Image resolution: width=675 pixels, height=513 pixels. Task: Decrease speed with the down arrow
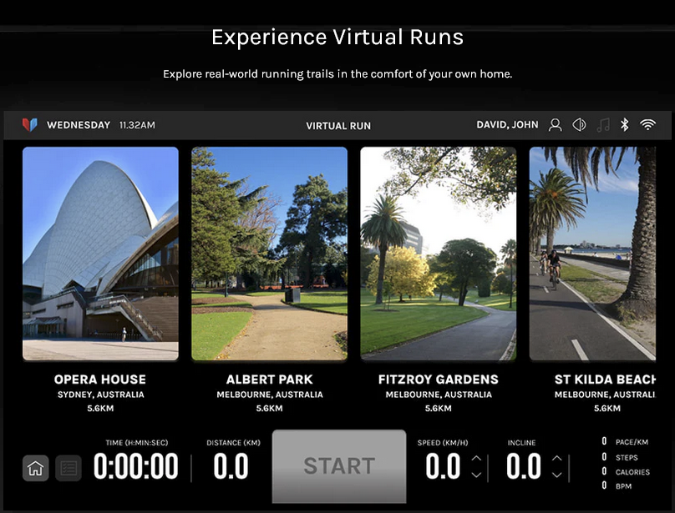[476, 475]
